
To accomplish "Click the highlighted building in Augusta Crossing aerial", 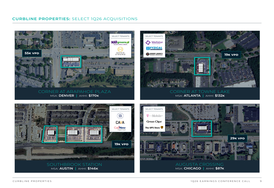I will [x=202, y=128].
